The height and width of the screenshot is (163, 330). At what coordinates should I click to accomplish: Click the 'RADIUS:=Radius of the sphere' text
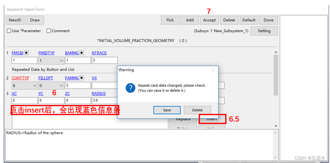35,133
